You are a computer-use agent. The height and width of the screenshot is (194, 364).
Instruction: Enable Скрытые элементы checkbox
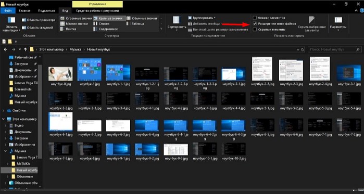[x=255, y=30]
